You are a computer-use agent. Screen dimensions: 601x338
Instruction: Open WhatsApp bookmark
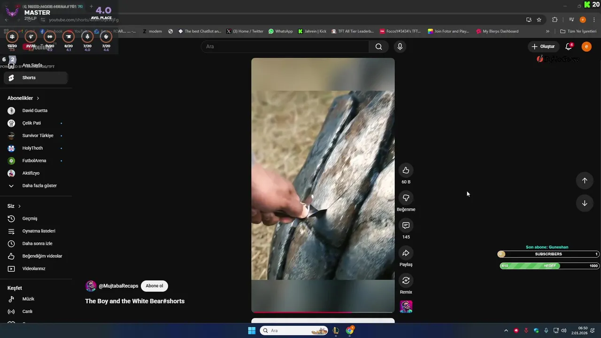pos(280,31)
